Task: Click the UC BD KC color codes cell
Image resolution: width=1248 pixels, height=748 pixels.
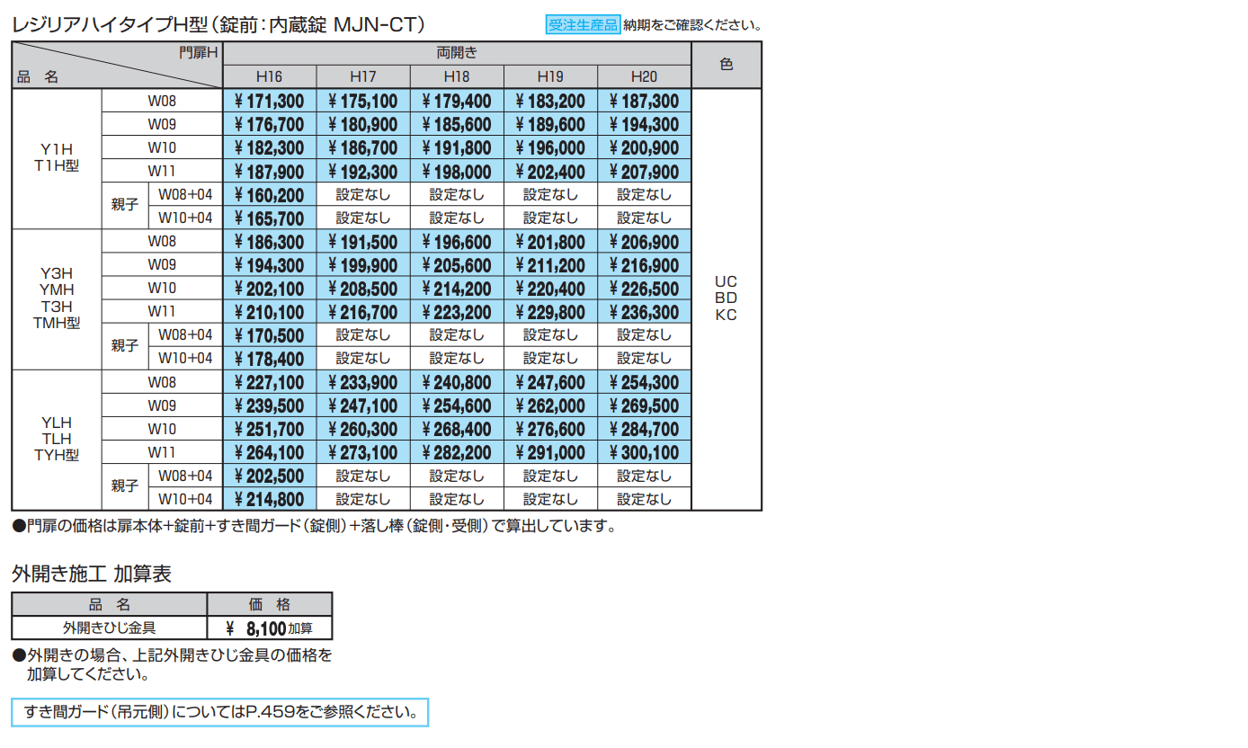Action: (x=726, y=298)
